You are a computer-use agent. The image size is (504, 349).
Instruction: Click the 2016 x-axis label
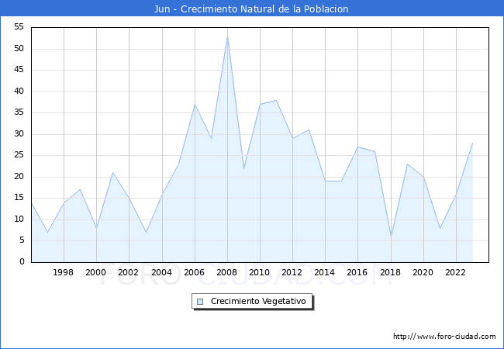click(x=357, y=272)
